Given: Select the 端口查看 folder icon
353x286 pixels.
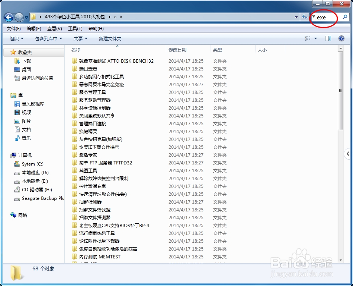Looking at the screenshot, I should pyautogui.click(x=74, y=69).
